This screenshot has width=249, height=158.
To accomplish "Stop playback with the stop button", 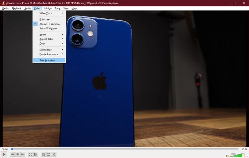I will coord(18,154).
